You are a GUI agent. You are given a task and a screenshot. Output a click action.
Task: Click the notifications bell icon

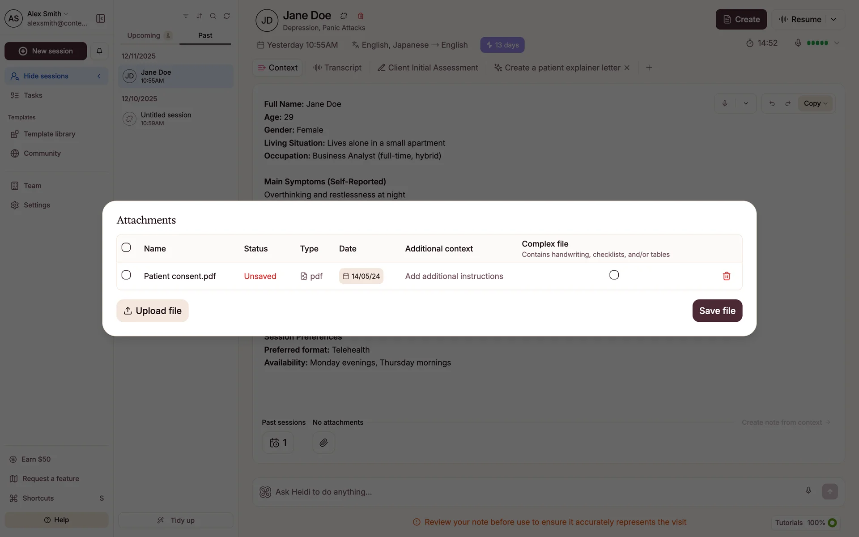pos(99,51)
